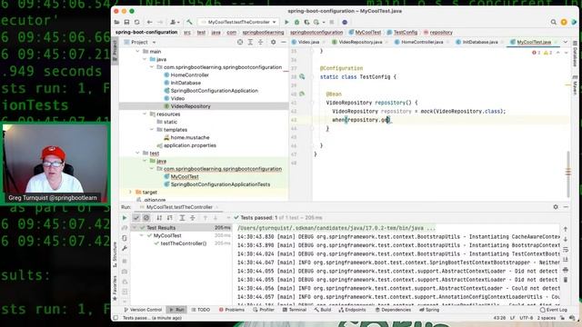
Task: Toggle the Maven sidebar stripe button
Action: click(575, 85)
